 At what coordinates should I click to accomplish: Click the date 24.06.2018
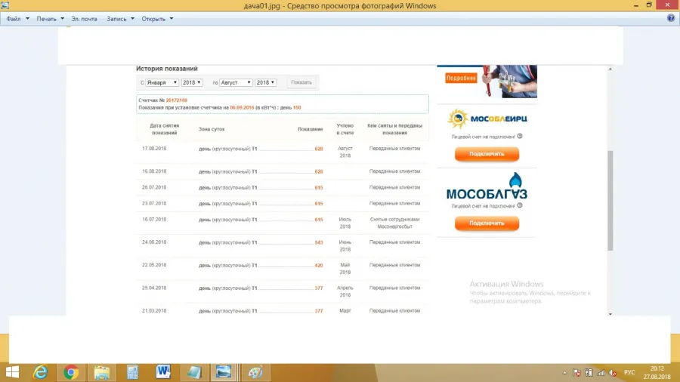pyautogui.click(x=154, y=242)
